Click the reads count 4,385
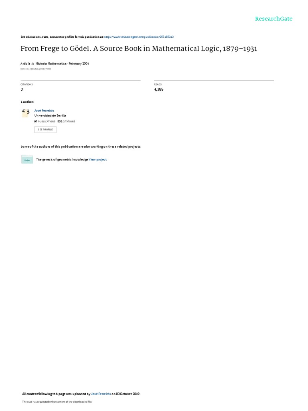 click(x=159, y=90)
